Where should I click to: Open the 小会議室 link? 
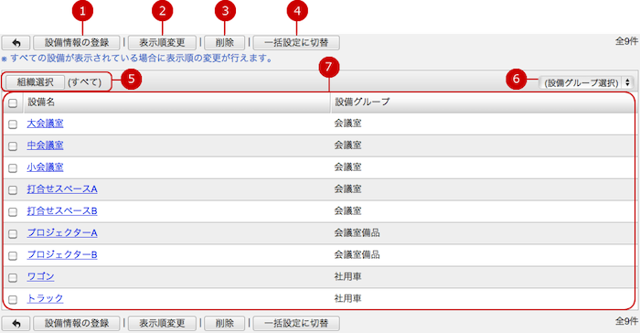[x=46, y=167]
